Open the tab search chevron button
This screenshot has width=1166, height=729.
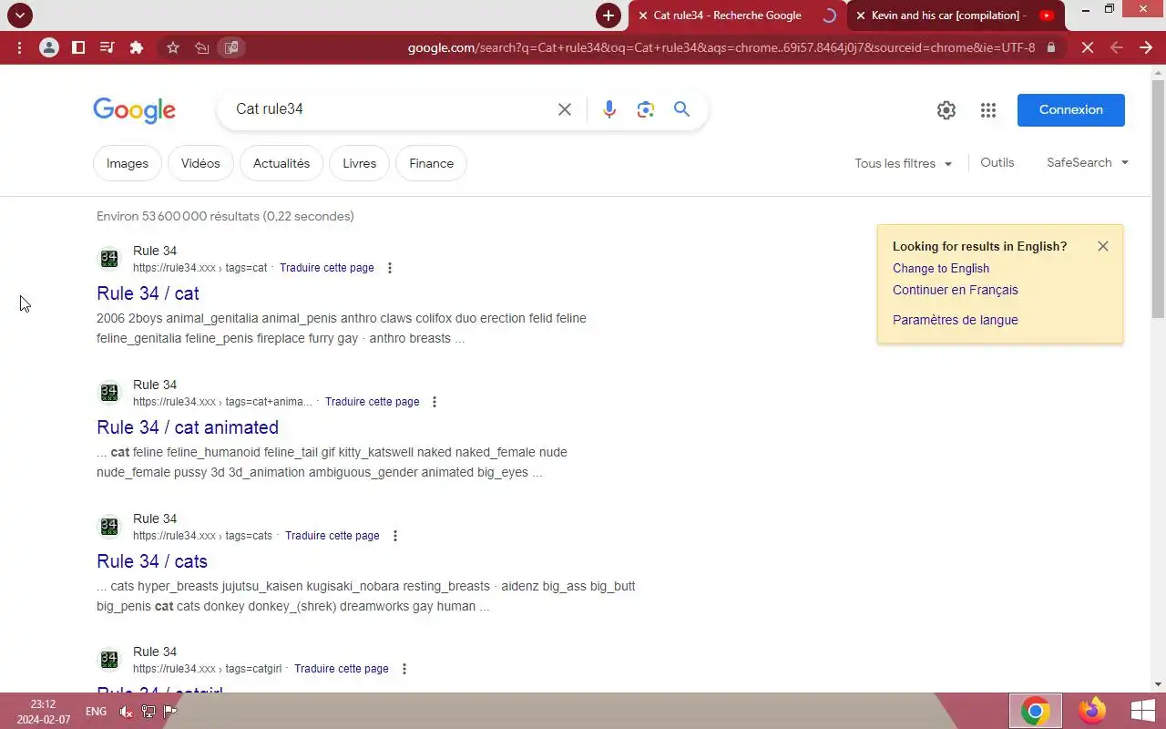coord(19,15)
